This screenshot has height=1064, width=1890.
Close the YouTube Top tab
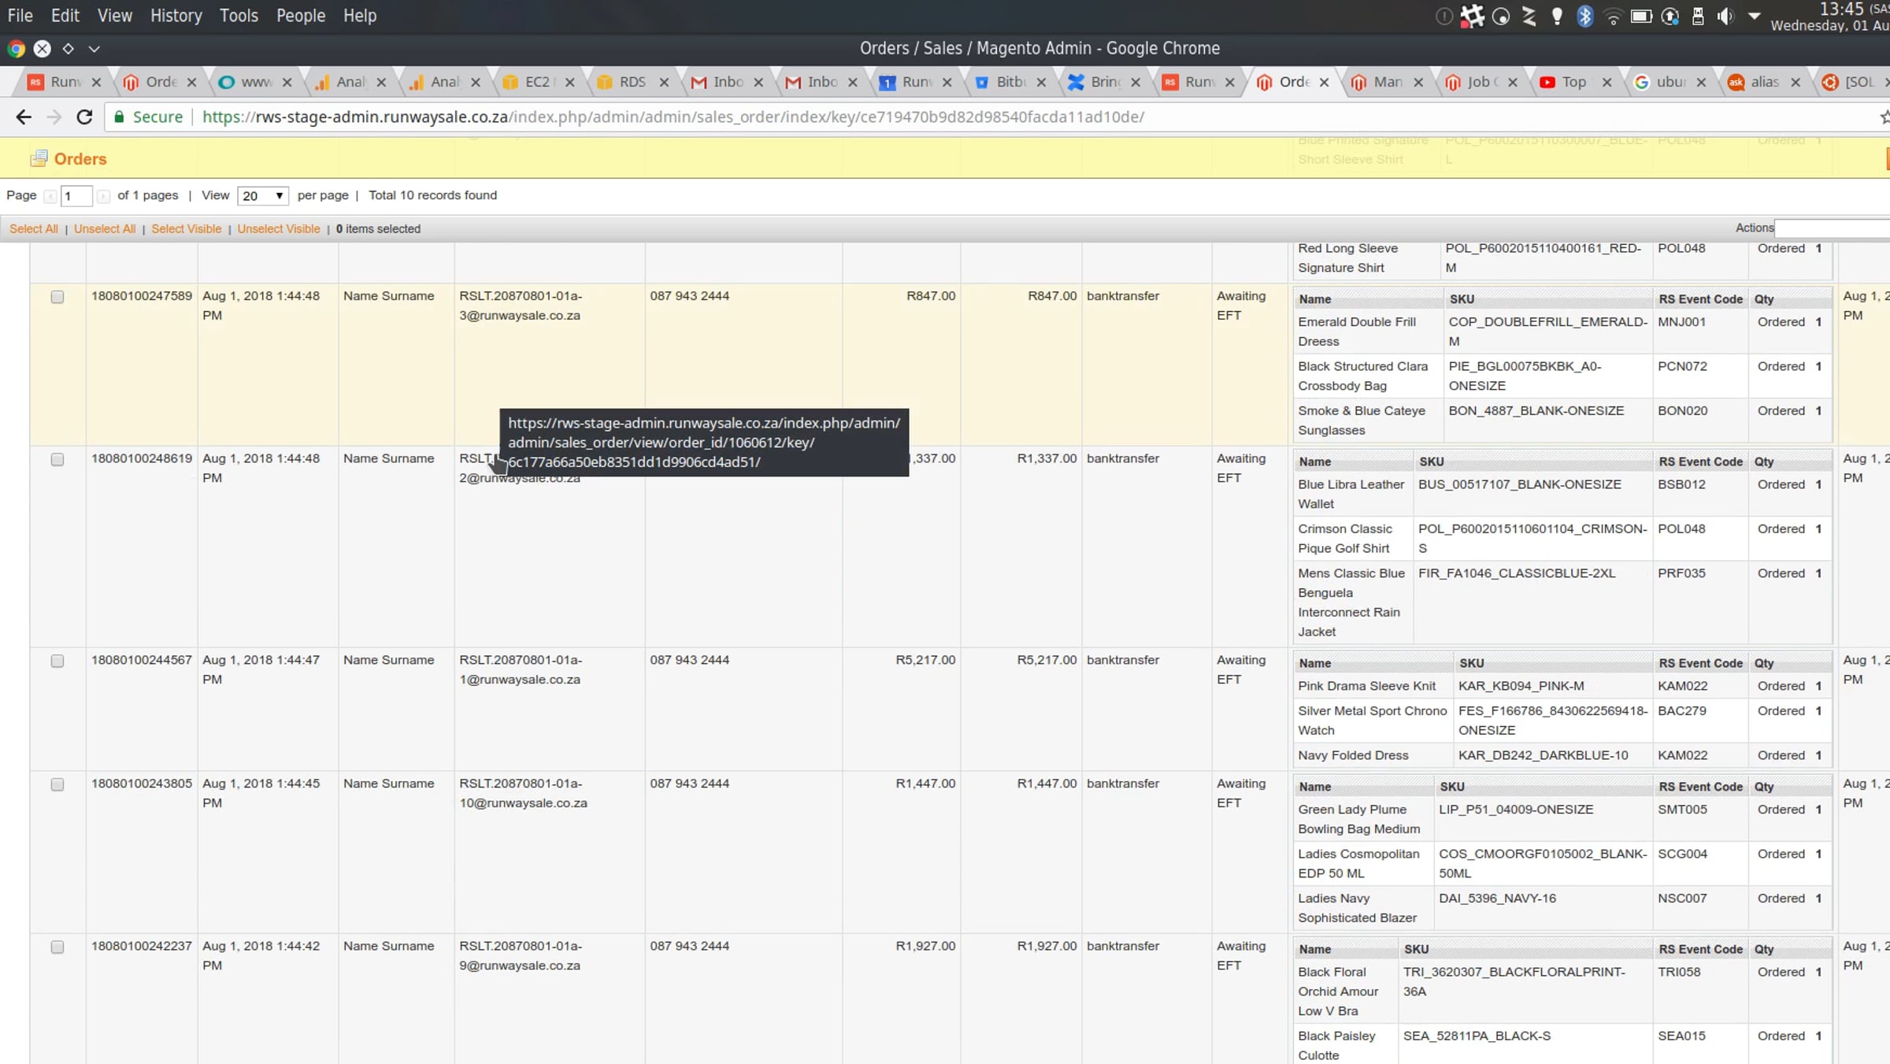pos(1606,82)
